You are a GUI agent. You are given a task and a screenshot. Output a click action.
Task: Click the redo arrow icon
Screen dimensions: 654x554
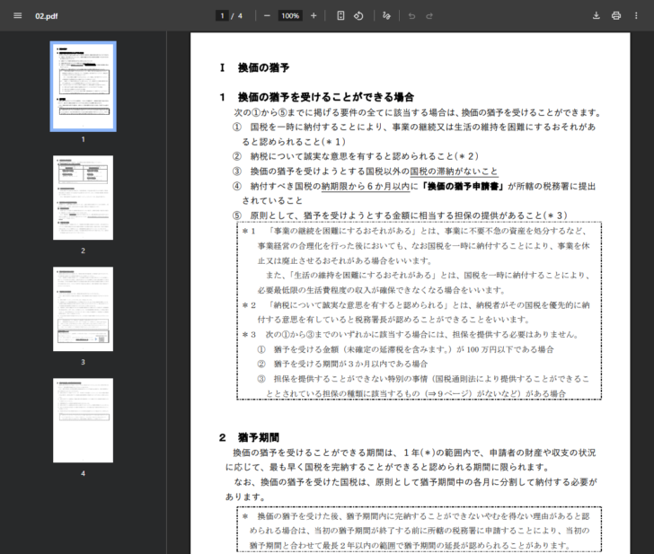coord(429,16)
